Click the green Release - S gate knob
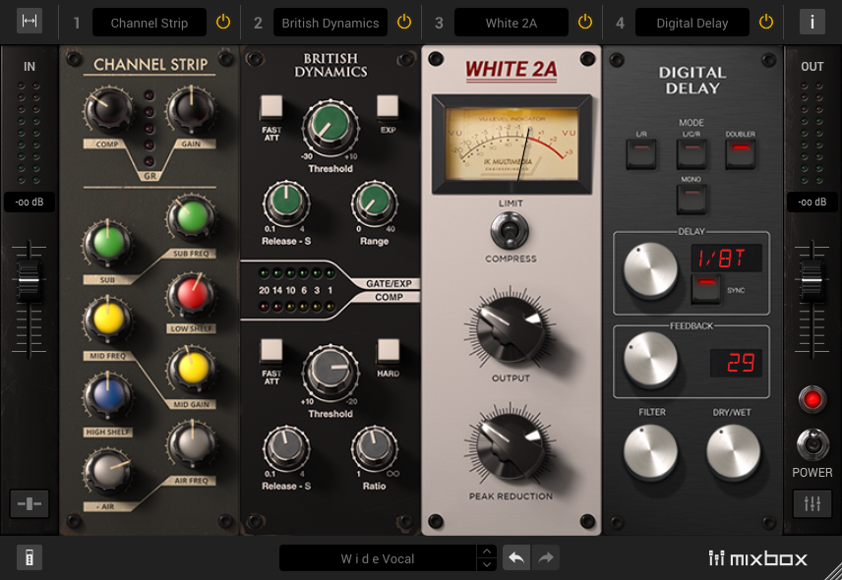Screen dimensions: 842x580 [286, 203]
